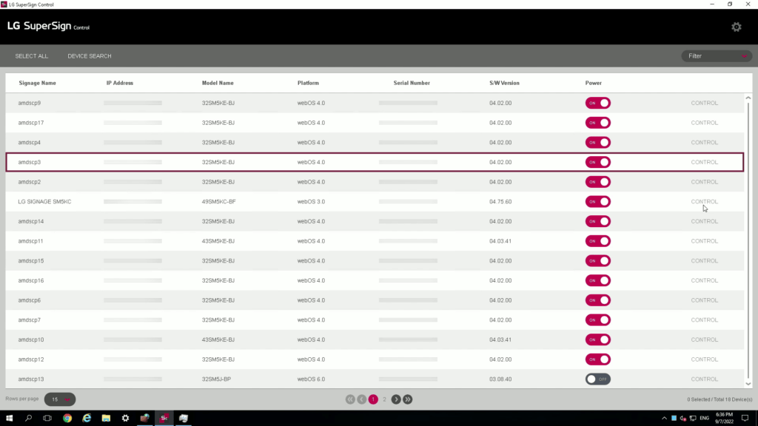This screenshot has height=426, width=758.
Task: Open the Rows per page dropdown
Action: 59,399
